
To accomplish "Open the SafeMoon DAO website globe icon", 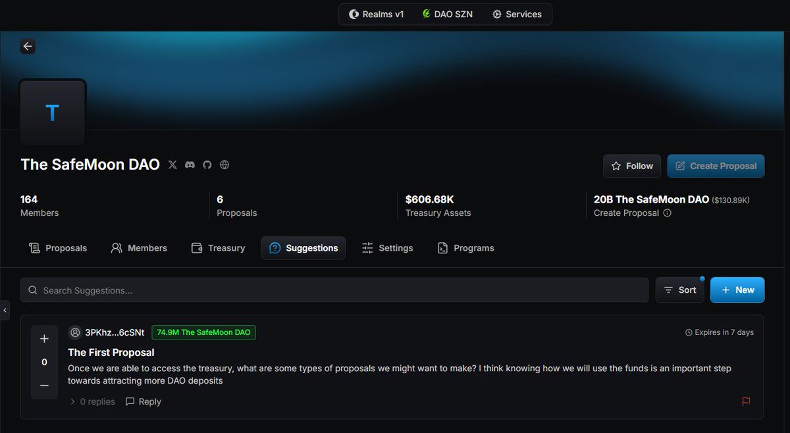I will (224, 165).
